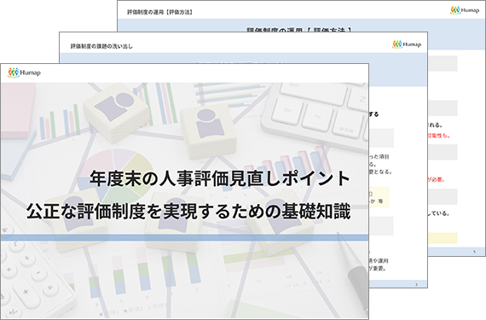This screenshot has width=486, height=320.
Task: Click the blue horizontal bar below the subtitle
Action: point(184,238)
